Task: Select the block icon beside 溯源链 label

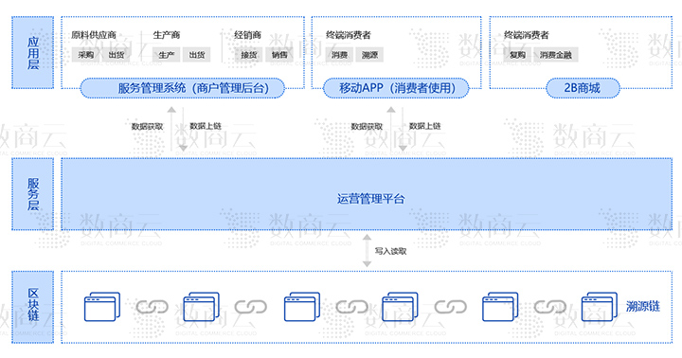Action: click(600, 307)
